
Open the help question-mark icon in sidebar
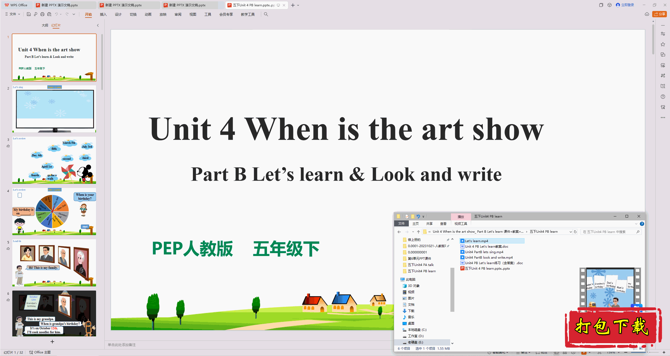click(x=663, y=97)
